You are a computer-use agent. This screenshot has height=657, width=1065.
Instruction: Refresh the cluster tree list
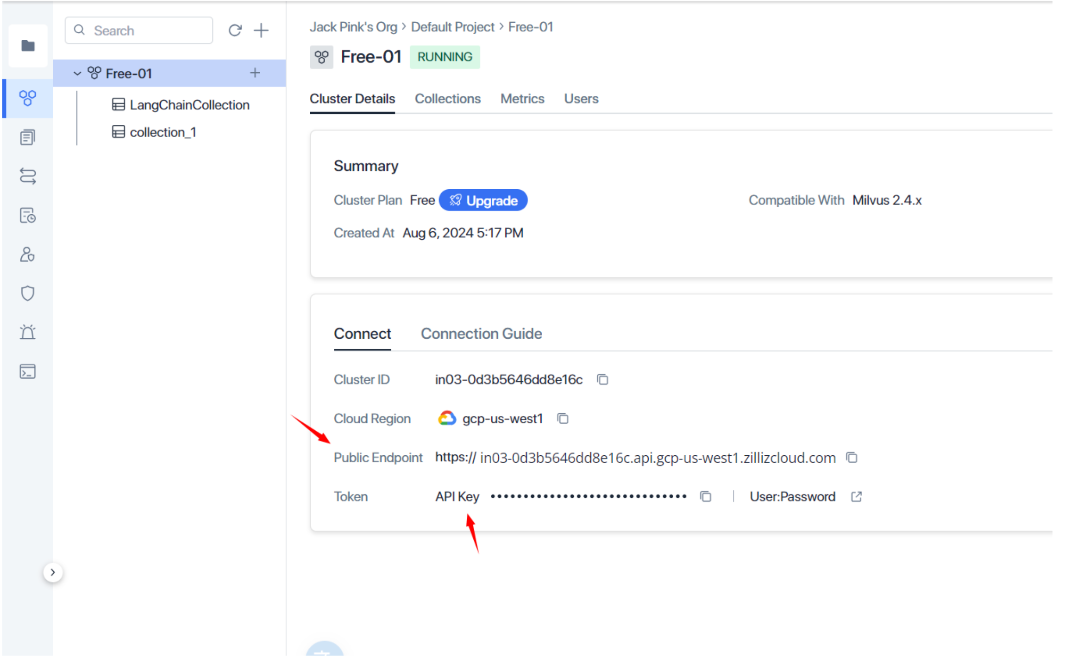(x=235, y=31)
